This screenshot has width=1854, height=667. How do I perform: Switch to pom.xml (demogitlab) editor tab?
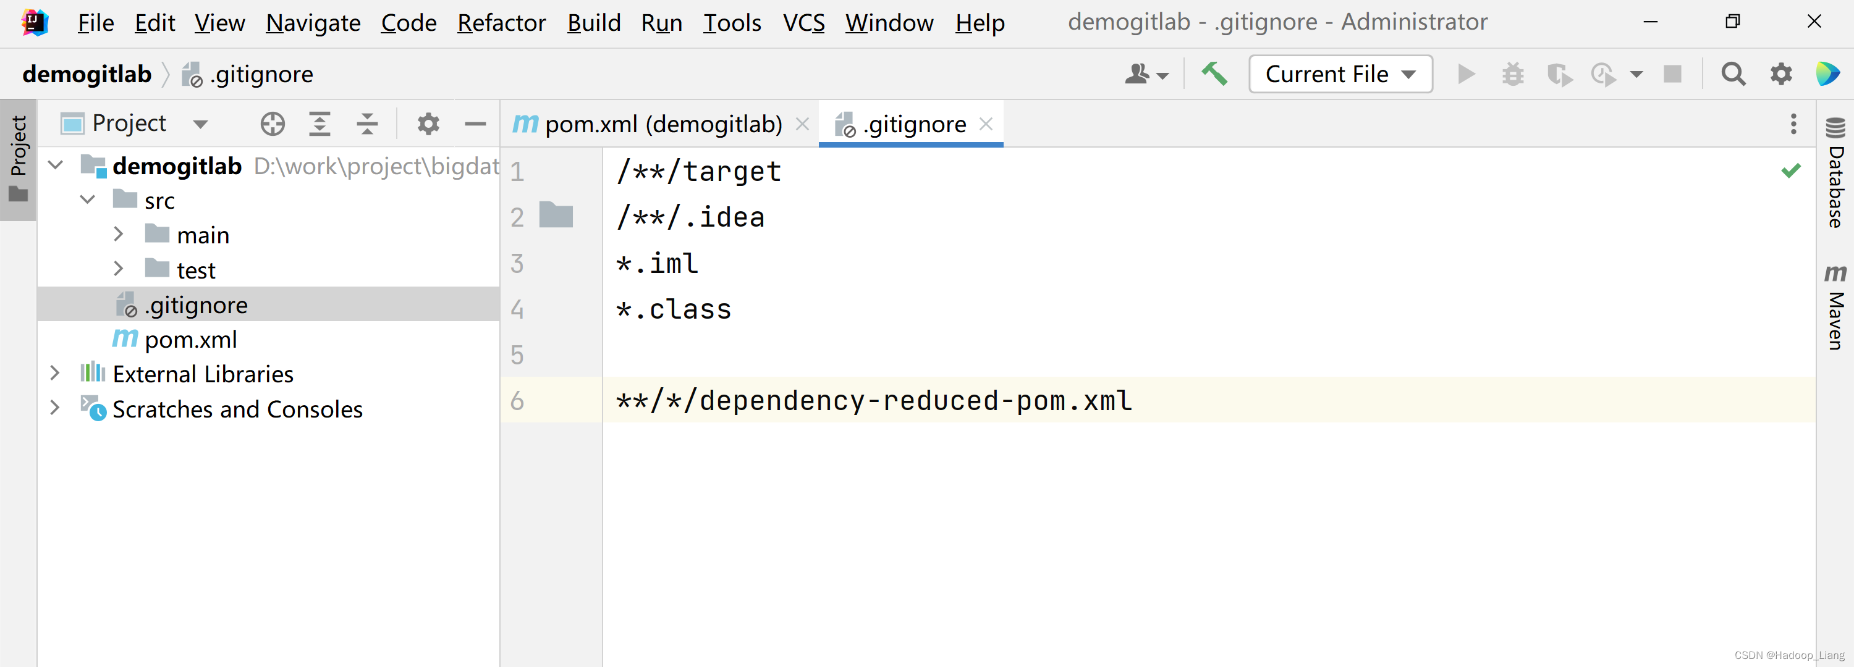point(662,125)
